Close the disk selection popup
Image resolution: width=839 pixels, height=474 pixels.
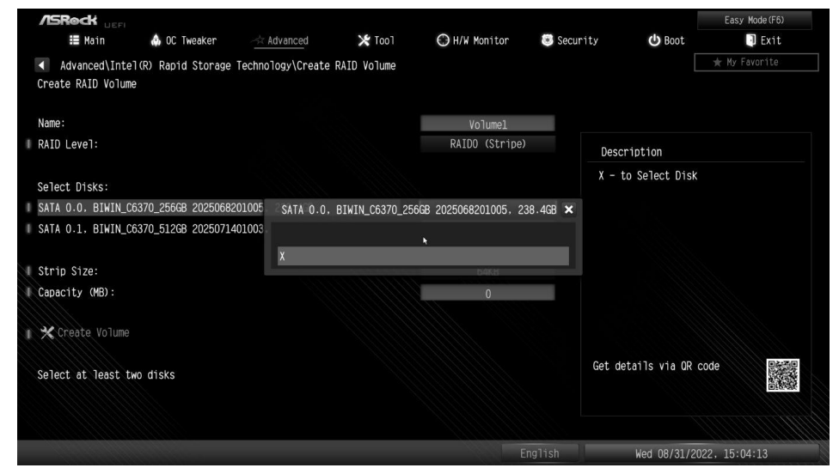pyautogui.click(x=568, y=210)
